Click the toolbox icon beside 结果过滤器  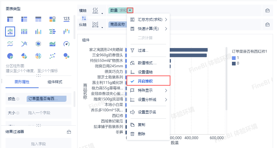click(x=69, y=132)
